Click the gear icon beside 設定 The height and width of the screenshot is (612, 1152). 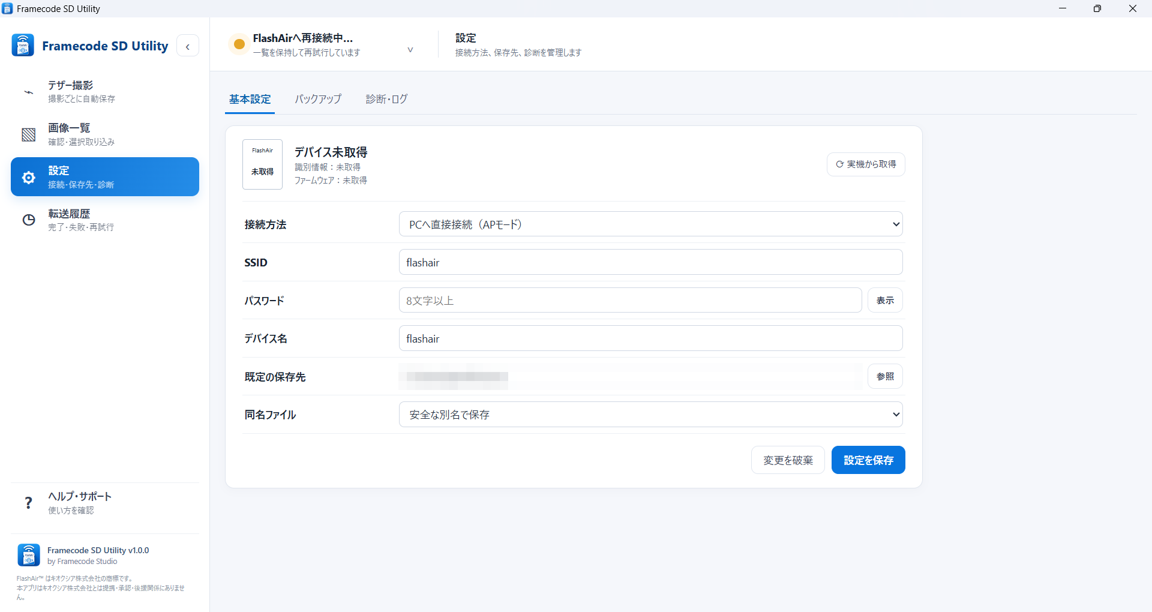(x=28, y=178)
